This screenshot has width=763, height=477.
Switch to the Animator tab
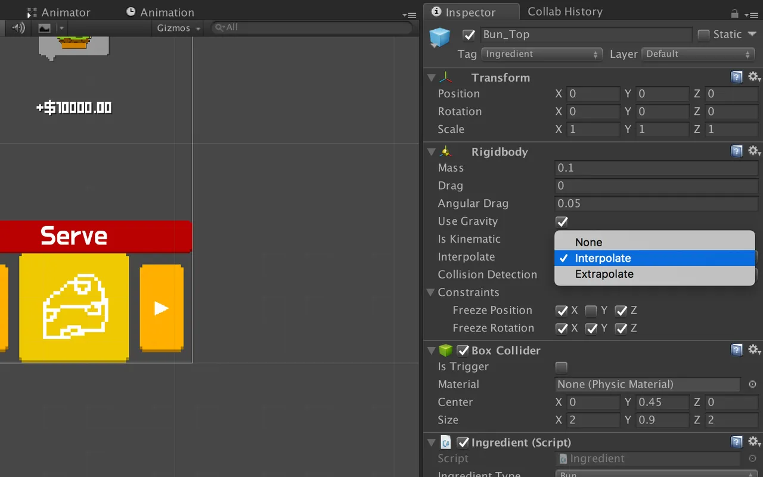pos(58,12)
